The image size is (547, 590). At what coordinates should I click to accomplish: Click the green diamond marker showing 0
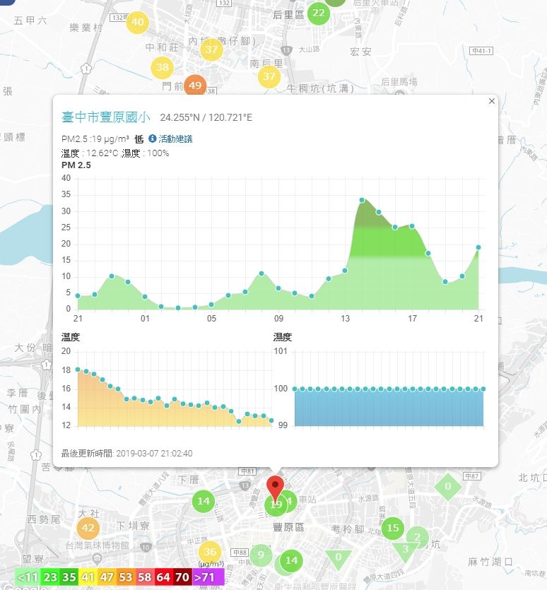tap(447, 487)
